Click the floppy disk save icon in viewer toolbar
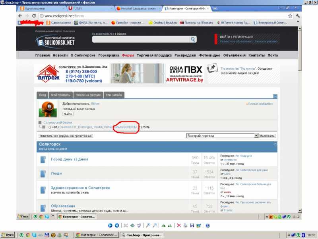 pyautogui.click(x=192, y=225)
